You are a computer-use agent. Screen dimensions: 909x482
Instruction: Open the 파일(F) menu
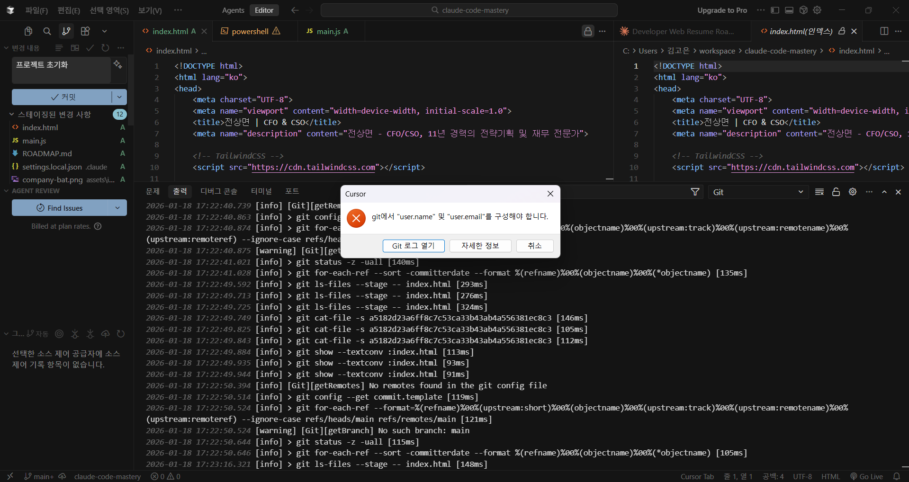coord(36,10)
